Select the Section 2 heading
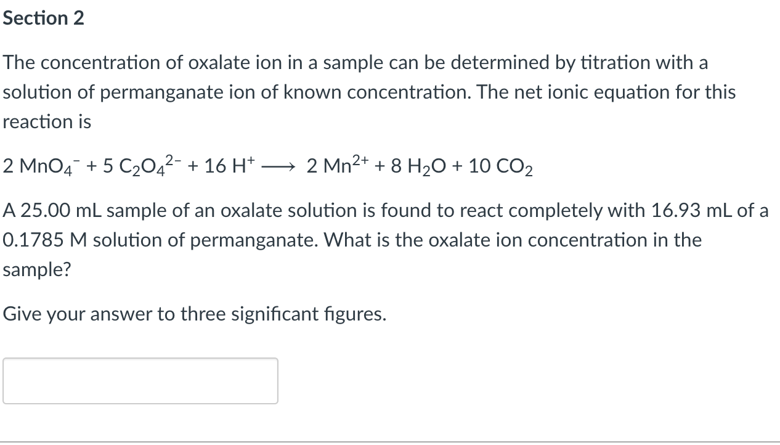780x445 pixels. (43, 17)
